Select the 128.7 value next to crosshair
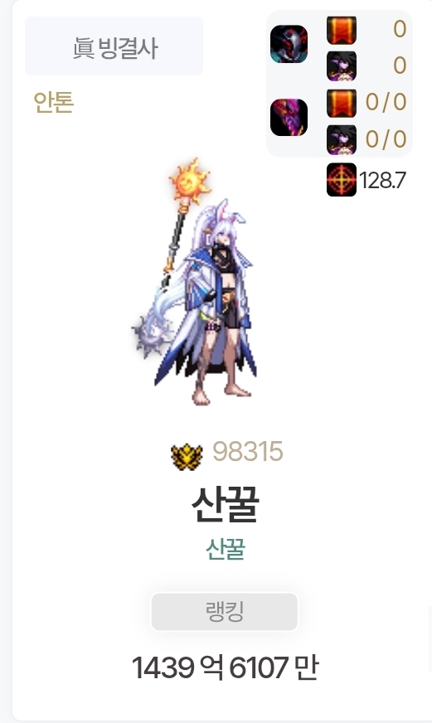This screenshot has width=432, height=723. pos(383,180)
